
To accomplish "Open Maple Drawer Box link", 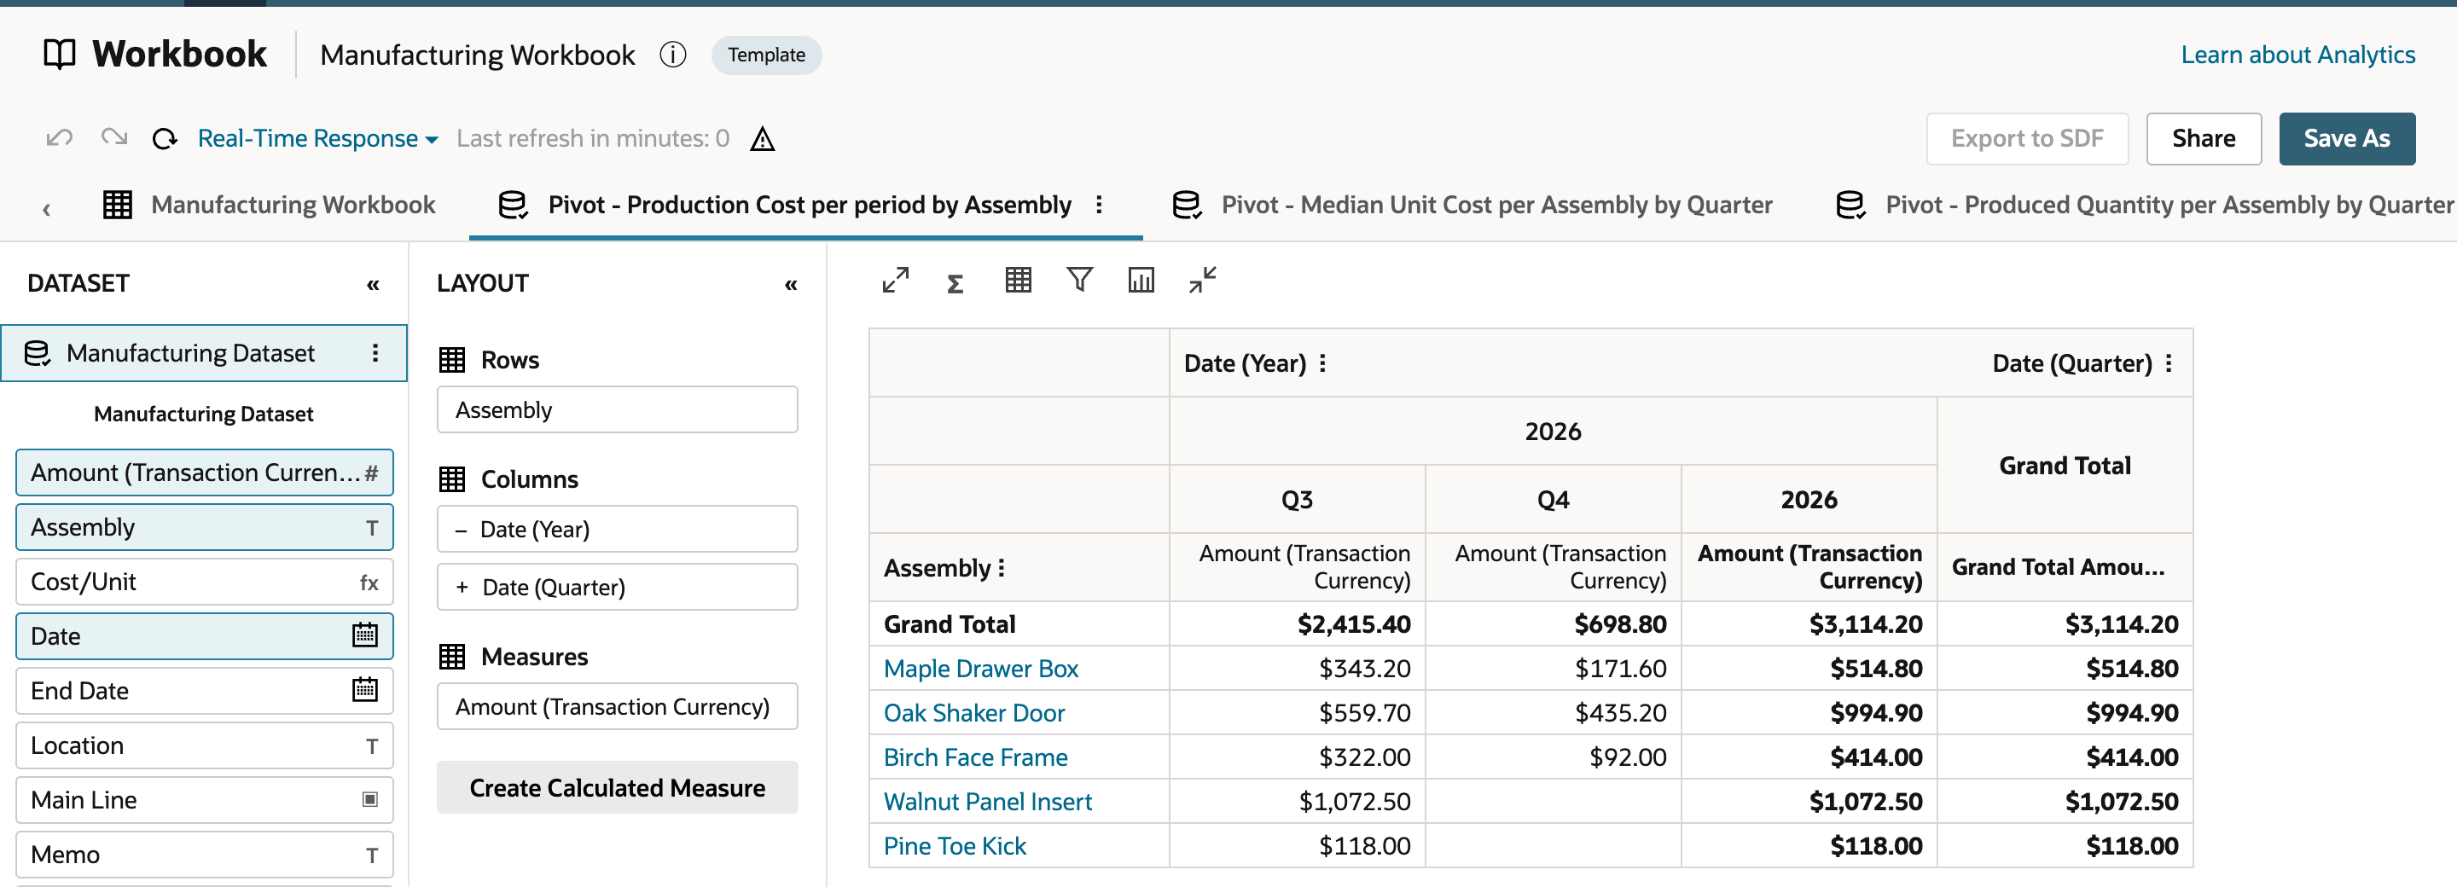I will [980, 669].
